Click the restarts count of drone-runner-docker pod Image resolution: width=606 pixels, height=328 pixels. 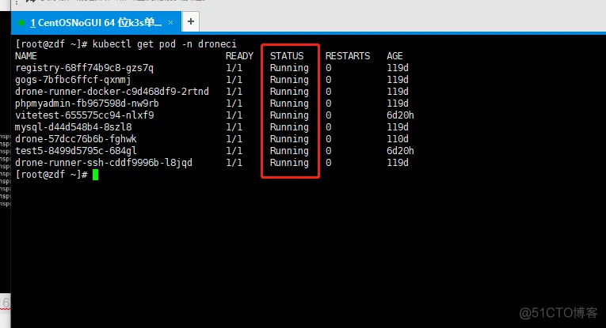328,92
